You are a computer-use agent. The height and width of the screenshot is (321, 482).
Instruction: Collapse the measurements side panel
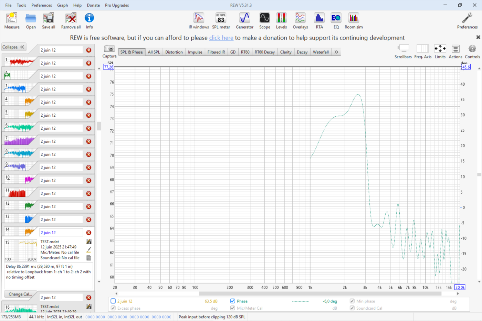(13, 47)
